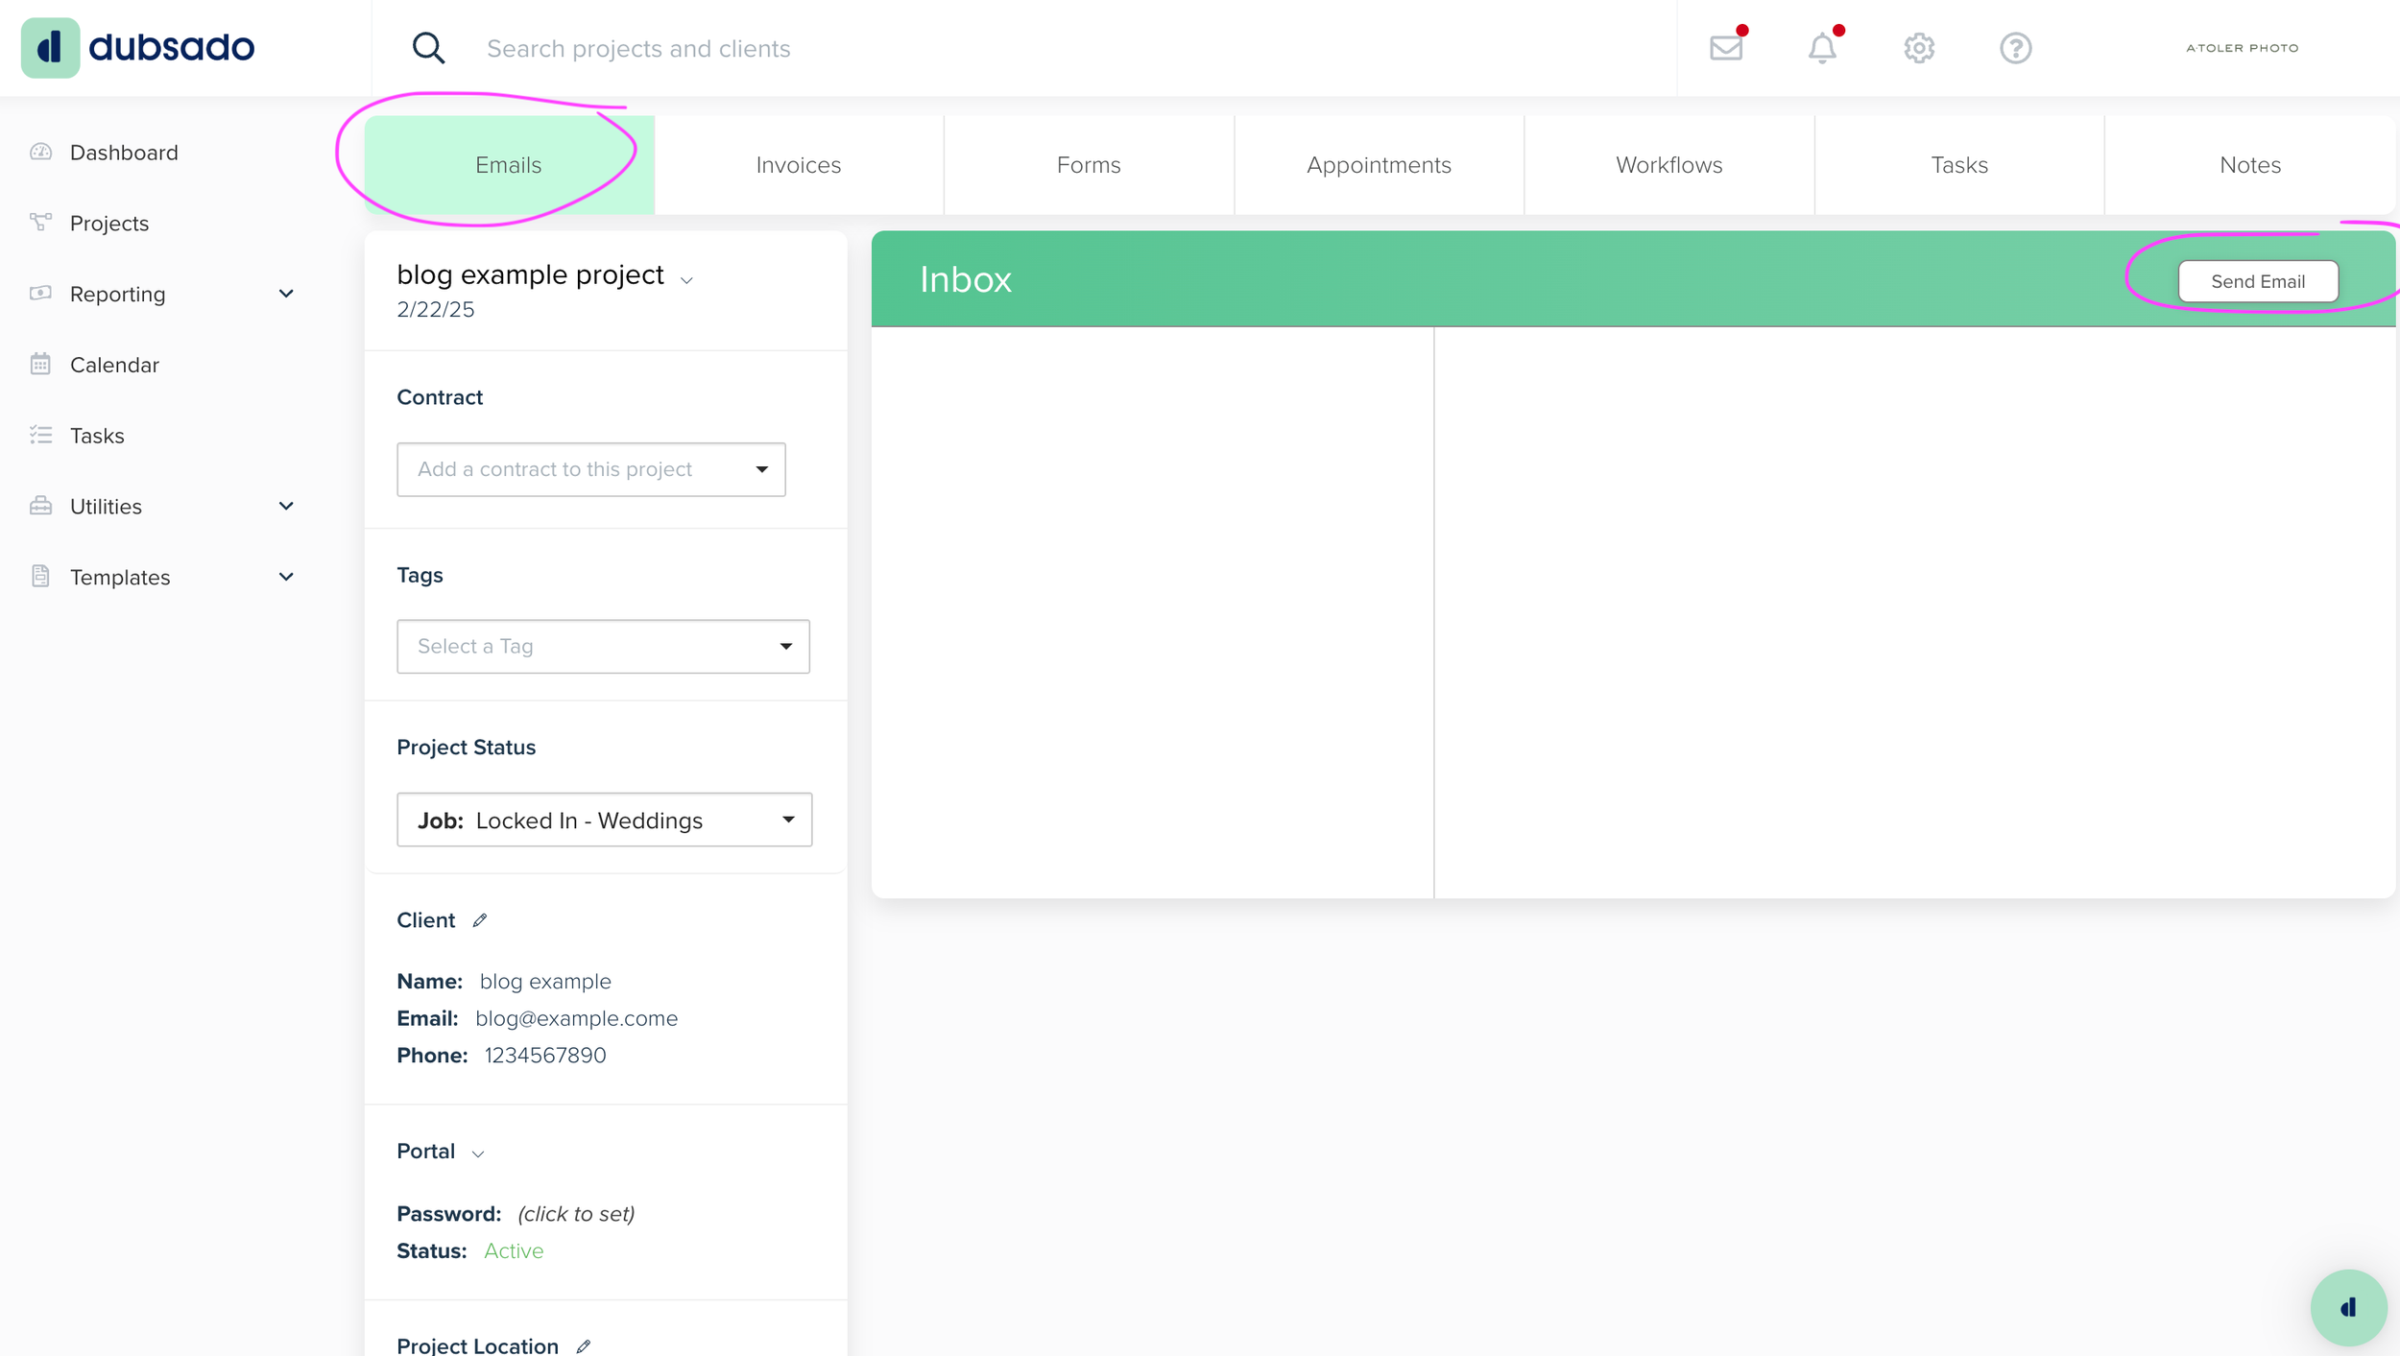
Task: Open Calendar in the sidebar
Action: 114,365
